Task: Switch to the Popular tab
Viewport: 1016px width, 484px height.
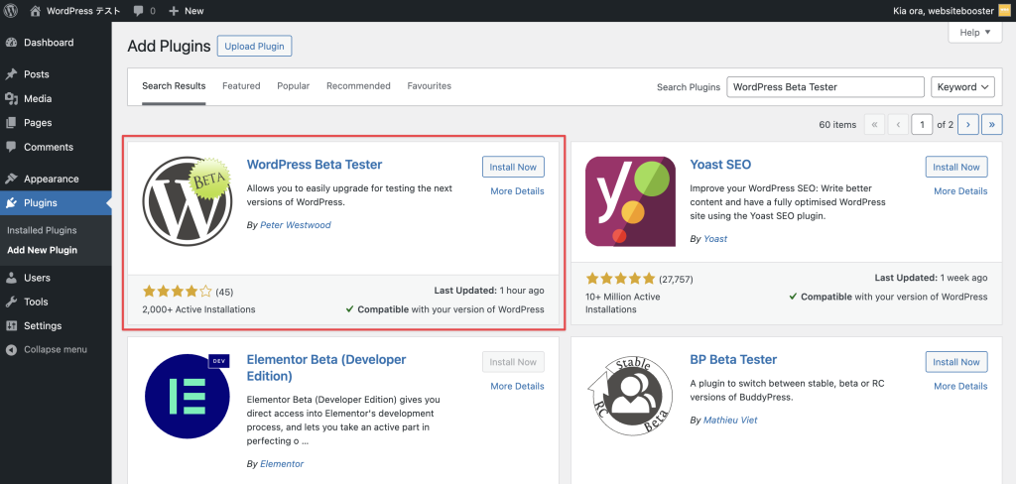Action: [294, 86]
